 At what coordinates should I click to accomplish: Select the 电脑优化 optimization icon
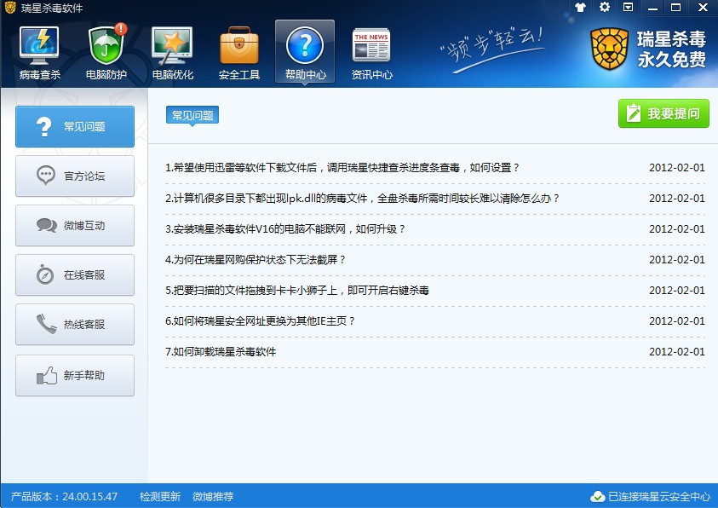172,47
